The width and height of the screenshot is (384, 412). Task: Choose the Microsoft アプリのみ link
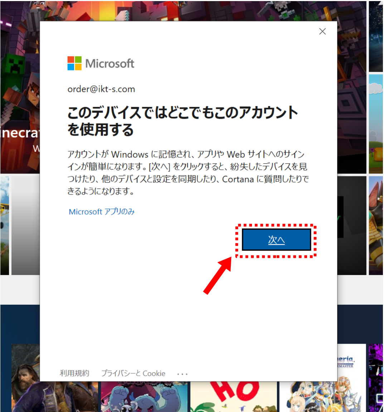point(102,212)
